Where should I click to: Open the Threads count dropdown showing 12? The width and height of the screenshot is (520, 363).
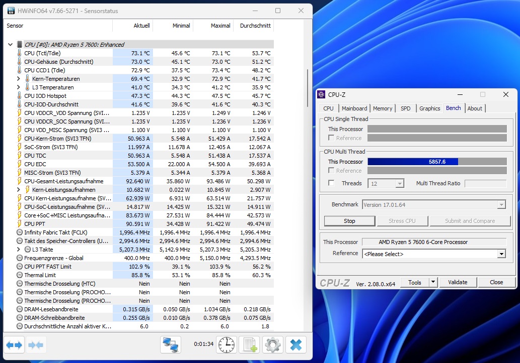(x=386, y=184)
